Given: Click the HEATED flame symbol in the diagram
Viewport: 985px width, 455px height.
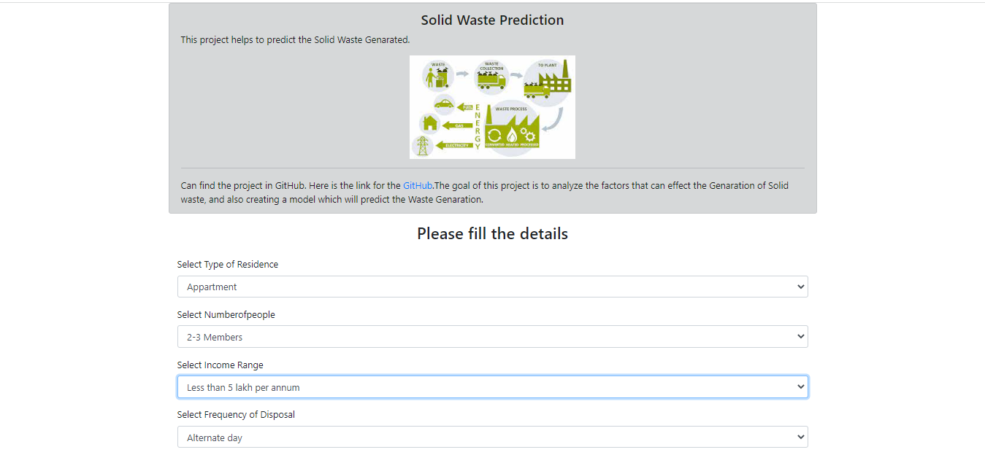Looking at the screenshot, I should pos(512,135).
